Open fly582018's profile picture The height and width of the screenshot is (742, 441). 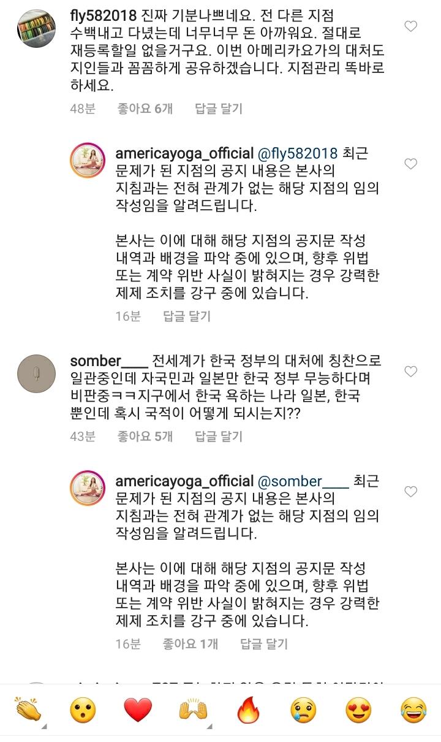coord(36,29)
